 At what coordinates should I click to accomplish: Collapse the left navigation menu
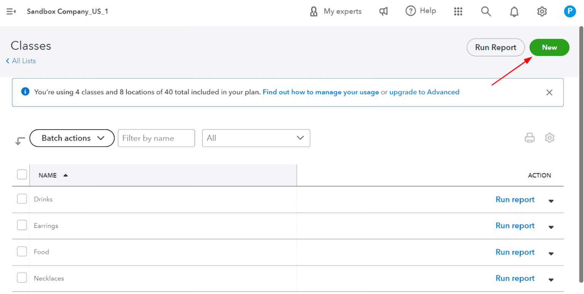[10, 11]
